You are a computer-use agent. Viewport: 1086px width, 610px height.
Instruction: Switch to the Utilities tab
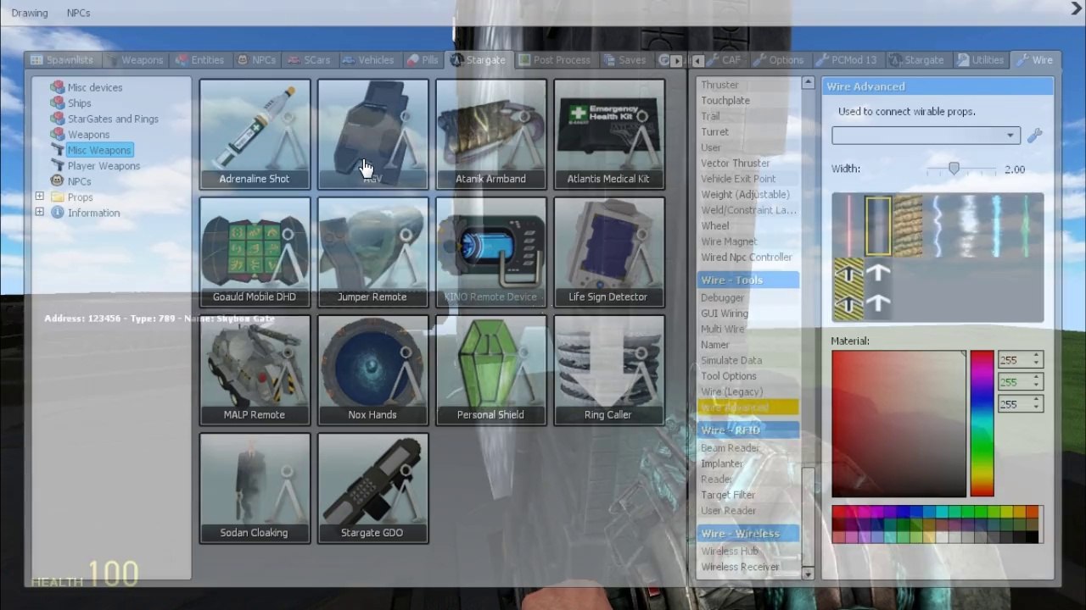pyautogui.click(x=981, y=60)
